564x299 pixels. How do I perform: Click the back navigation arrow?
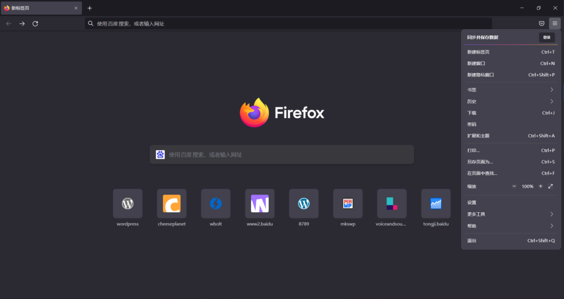pyautogui.click(x=9, y=24)
